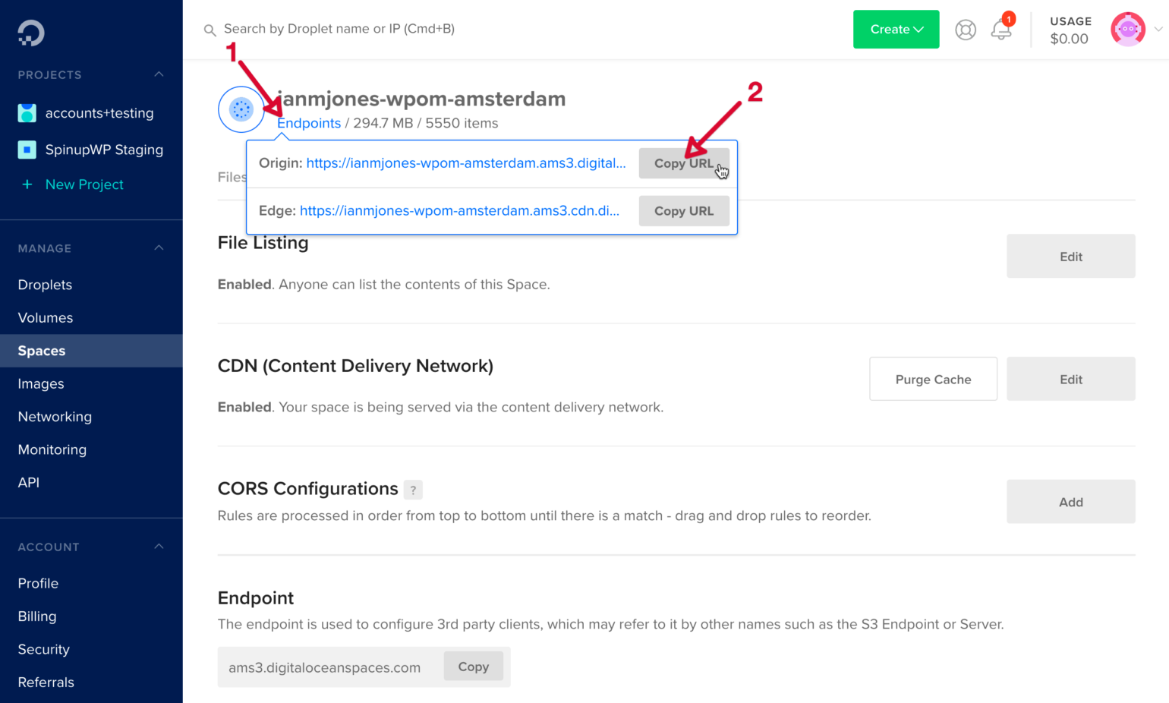Open Monitoring in sidebar
This screenshot has height=703, width=1169.
point(52,449)
